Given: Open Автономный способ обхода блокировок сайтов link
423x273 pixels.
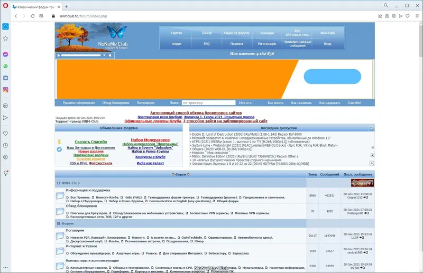Looking at the screenshot, I should [196, 113].
